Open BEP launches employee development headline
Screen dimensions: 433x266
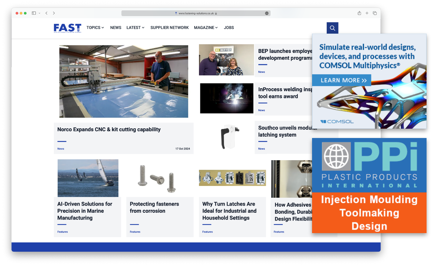(x=285, y=54)
